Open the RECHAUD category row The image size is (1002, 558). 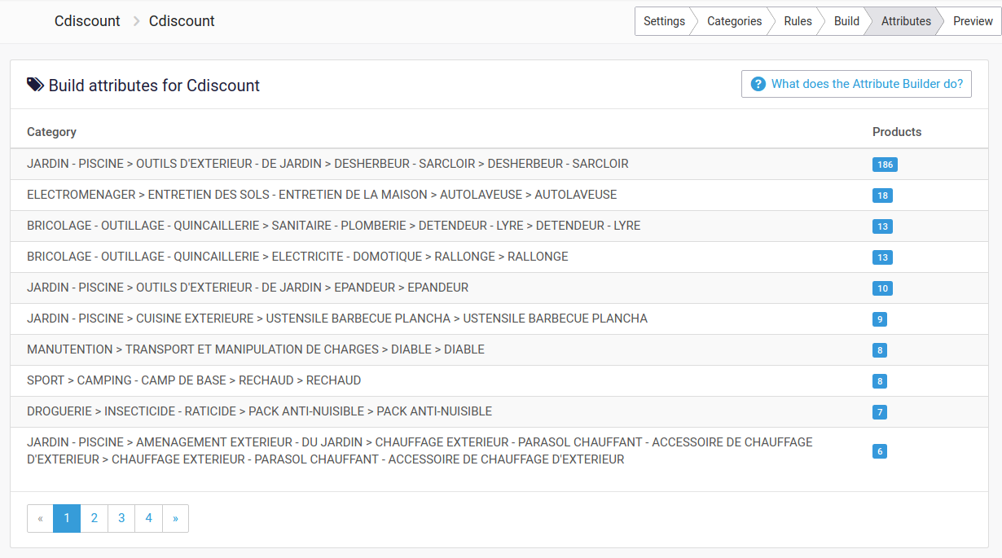tap(500, 380)
